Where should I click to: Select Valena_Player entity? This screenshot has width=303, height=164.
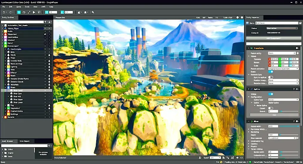click(13, 28)
